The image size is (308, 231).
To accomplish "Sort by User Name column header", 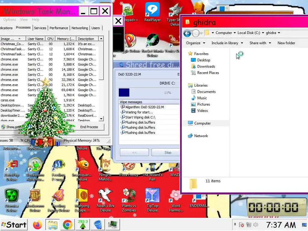I will [35, 39].
